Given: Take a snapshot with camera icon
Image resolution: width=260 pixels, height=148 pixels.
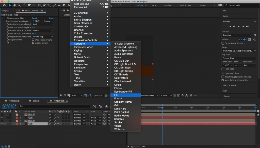Looking at the screenshot, I should tap(106, 96).
